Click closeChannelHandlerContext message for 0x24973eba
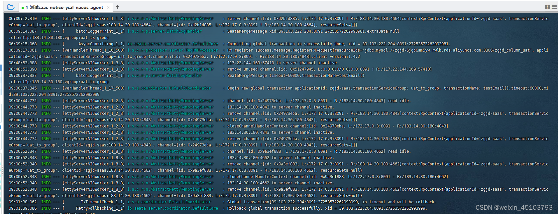Screen dimensions: 558x214 tap(338, 126)
